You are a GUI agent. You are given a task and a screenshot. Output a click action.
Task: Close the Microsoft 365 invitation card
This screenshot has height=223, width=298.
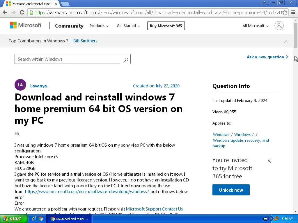point(269,161)
